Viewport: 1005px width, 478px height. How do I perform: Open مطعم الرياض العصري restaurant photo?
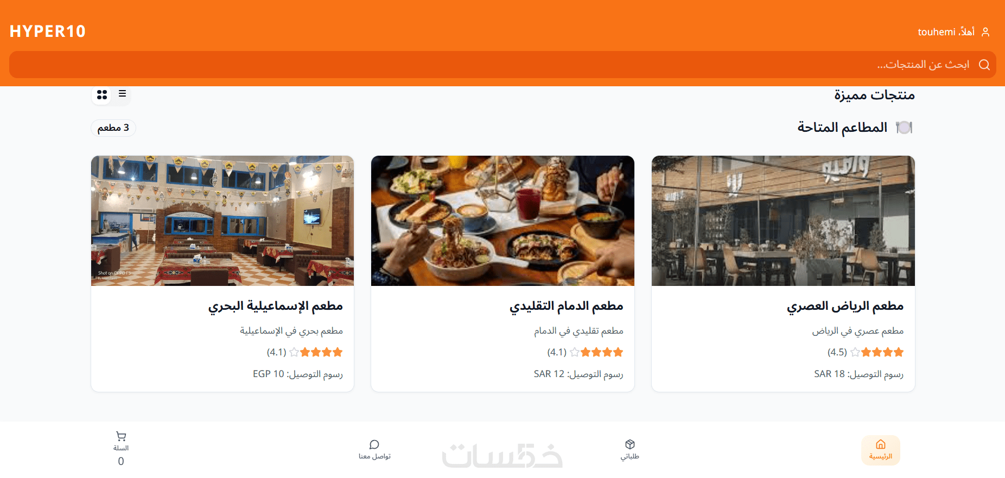783,221
